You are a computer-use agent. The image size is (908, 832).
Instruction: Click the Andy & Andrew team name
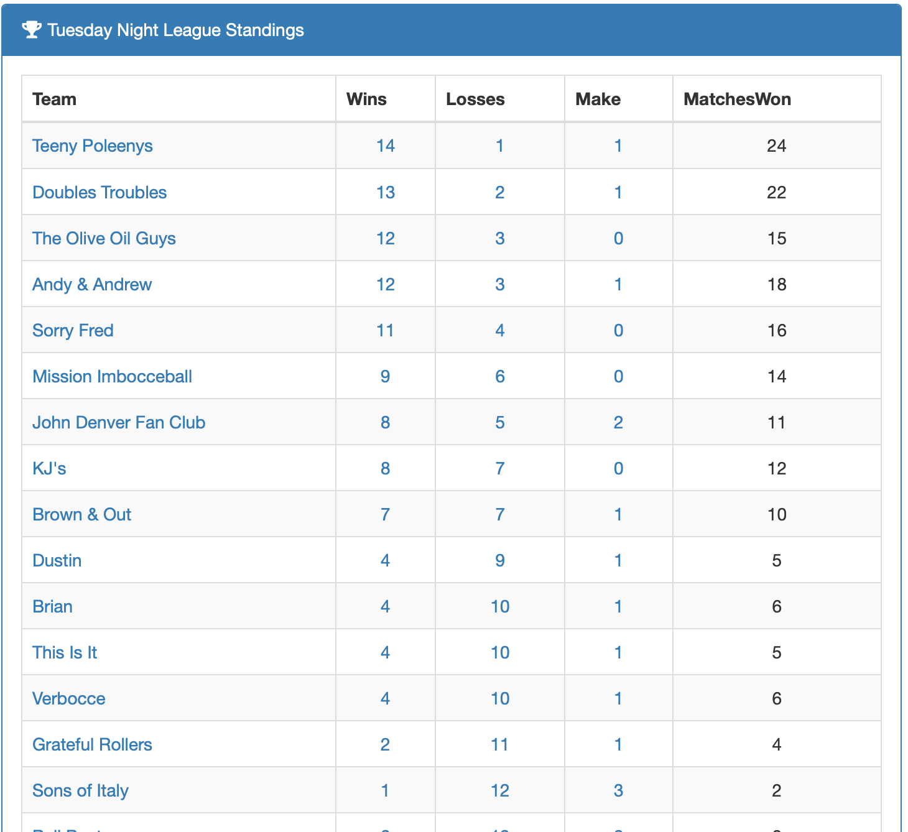(x=92, y=284)
